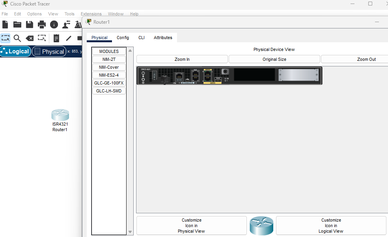Click the slot screw on router
Image resolution: width=388 pixels, height=237 pixels.
(225, 71)
